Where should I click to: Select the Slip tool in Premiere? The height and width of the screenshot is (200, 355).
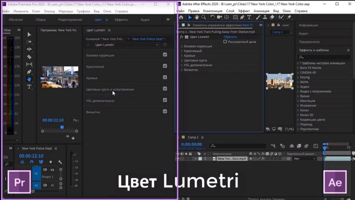(29, 64)
